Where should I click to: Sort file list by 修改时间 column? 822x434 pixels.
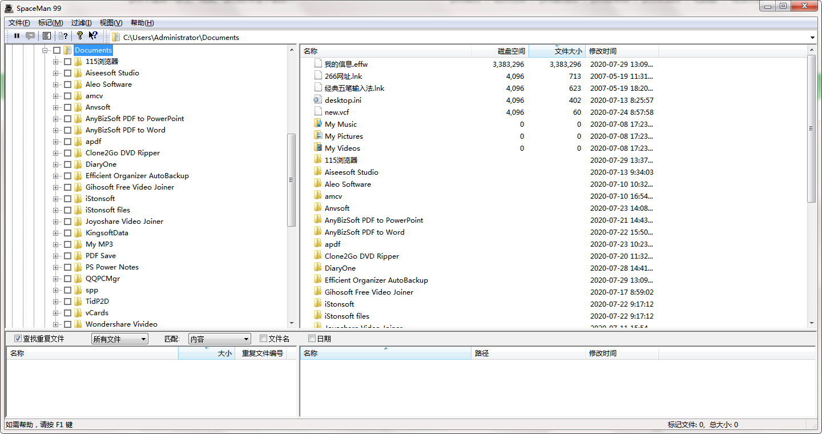[x=622, y=51]
